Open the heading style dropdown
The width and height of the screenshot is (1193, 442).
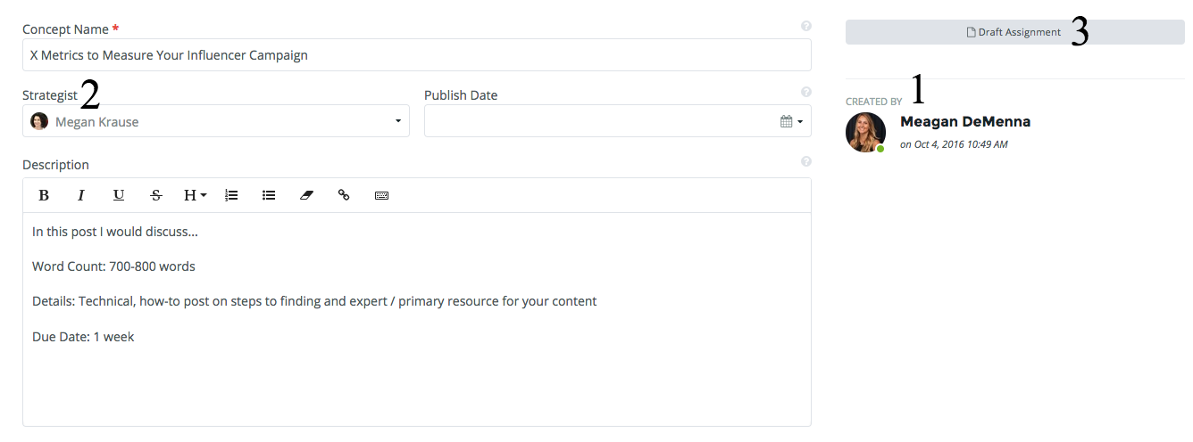coord(195,195)
